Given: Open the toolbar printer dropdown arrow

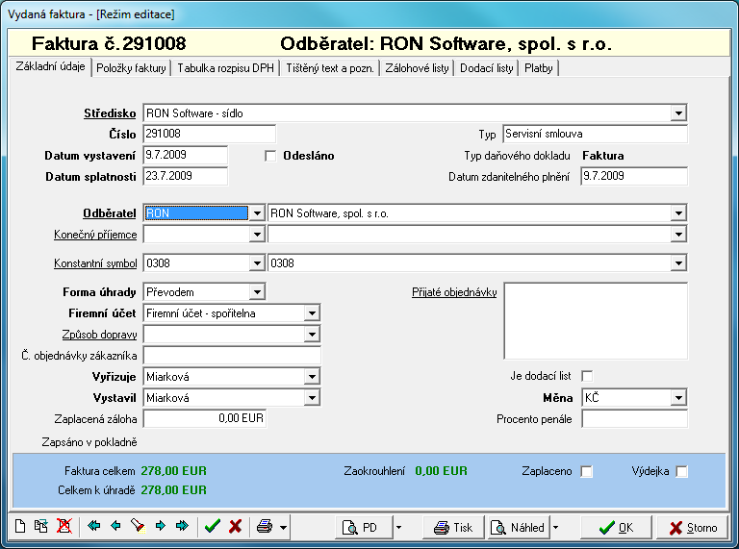Looking at the screenshot, I should tap(283, 527).
